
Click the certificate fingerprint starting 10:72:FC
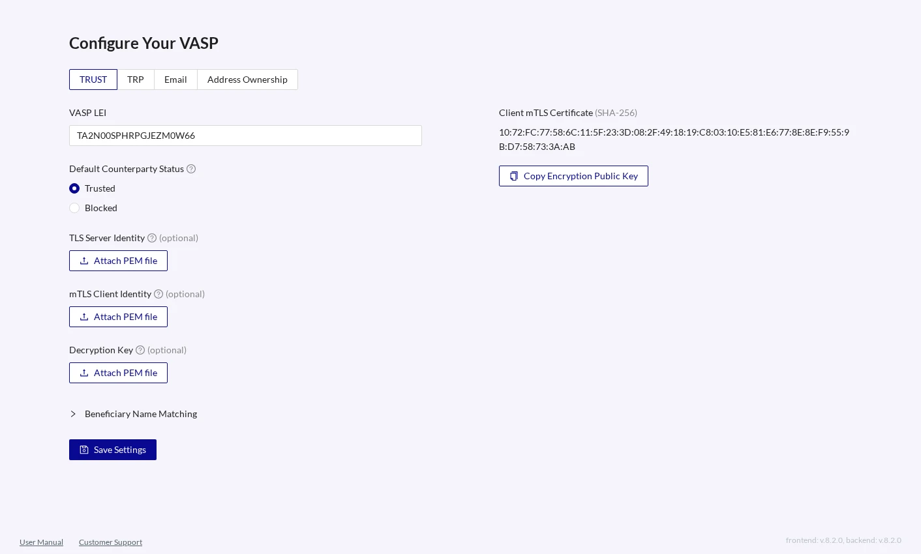674,139
